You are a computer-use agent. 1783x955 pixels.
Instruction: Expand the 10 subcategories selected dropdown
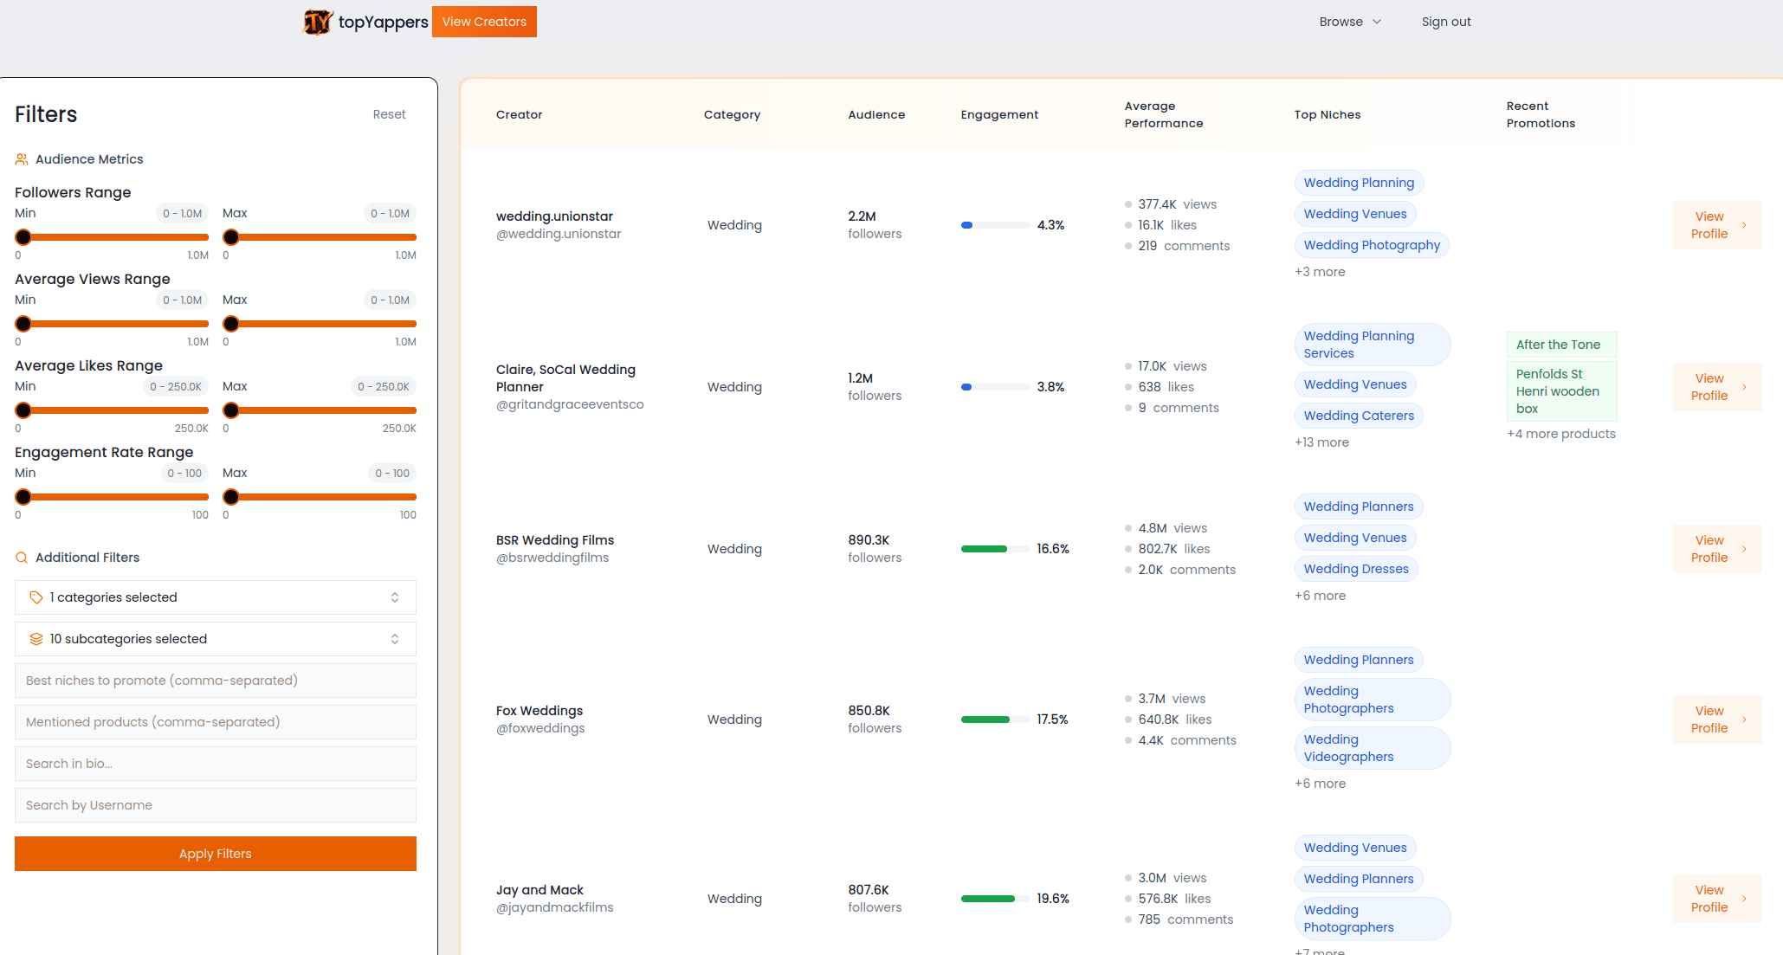(x=216, y=639)
